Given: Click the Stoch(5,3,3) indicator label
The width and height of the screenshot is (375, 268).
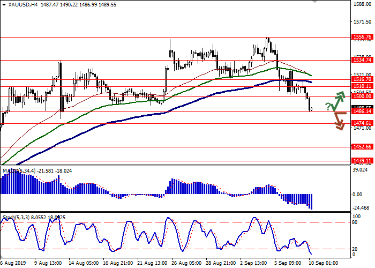Looking at the screenshot, I should pos(16,217).
